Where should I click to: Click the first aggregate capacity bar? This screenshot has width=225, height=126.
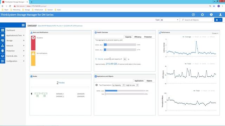[x=120, y=45]
